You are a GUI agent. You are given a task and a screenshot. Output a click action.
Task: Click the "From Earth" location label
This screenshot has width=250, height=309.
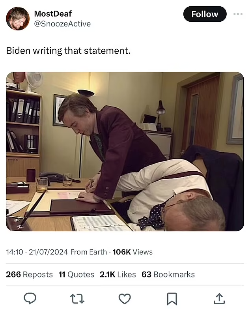(x=89, y=252)
